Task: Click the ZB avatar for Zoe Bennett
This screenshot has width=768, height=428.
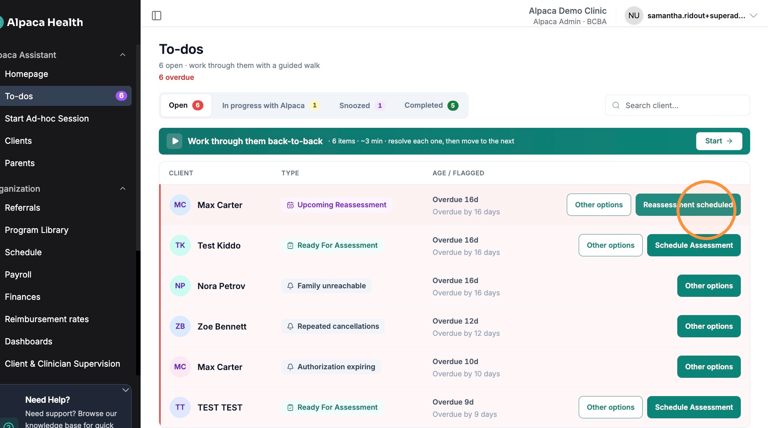Action: (x=180, y=327)
